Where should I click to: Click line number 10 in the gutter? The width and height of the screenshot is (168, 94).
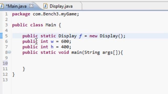pyautogui.click(x=5, y=63)
